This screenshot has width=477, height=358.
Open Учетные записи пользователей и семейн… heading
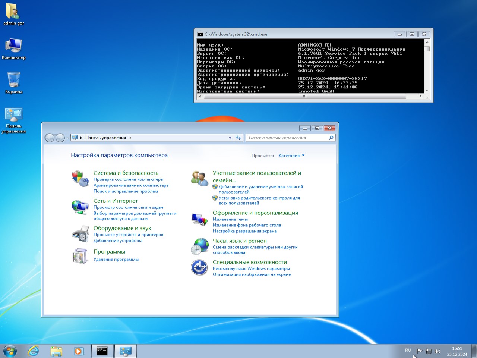[x=257, y=177]
